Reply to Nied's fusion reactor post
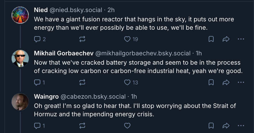 point(37,39)
